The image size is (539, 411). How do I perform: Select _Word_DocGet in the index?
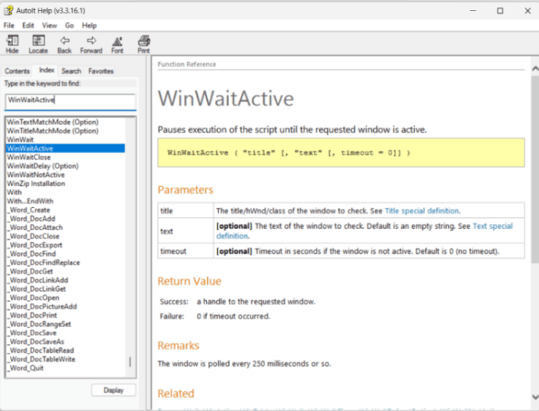pyautogui.click(x=31, y=271)
